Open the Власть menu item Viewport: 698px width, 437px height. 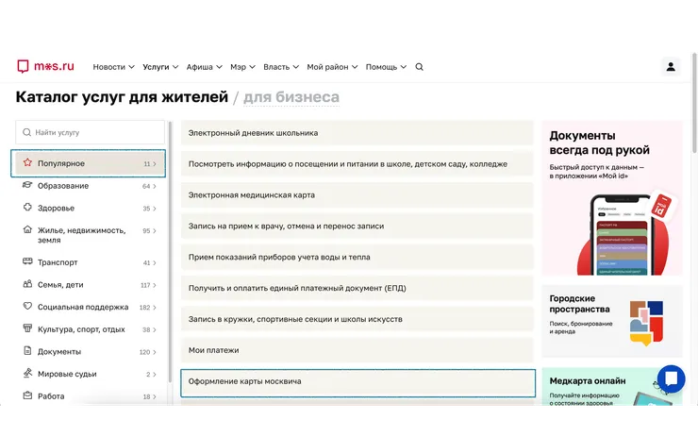tap(276, 67)
